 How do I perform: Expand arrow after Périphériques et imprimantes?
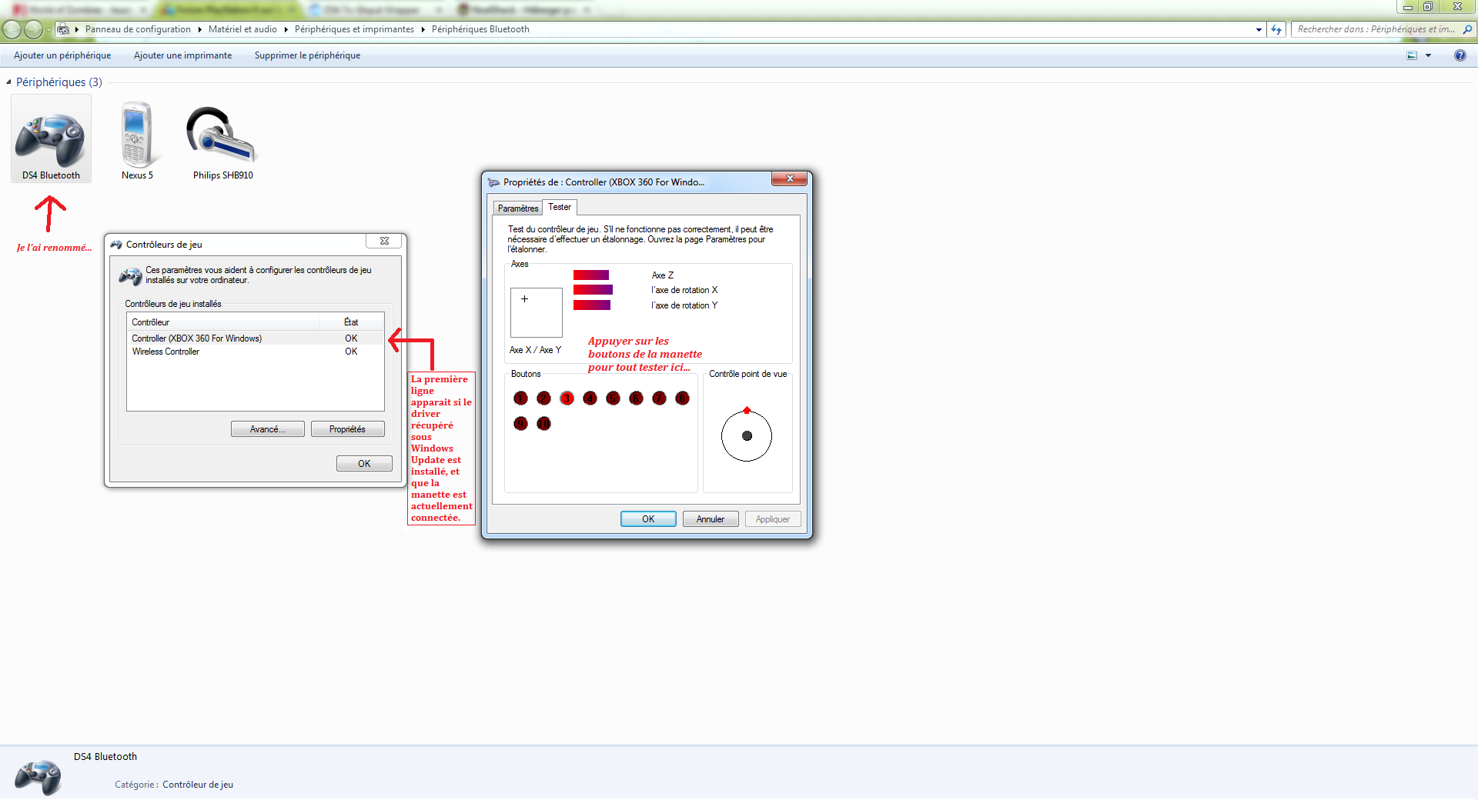click(x=423, y=29)
